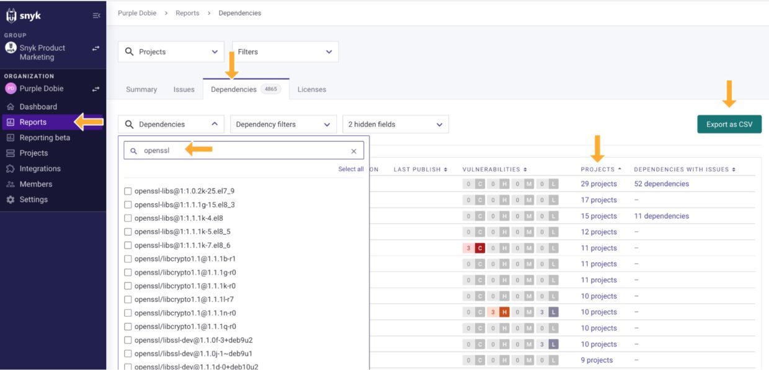Screen dimensions: 769x370
Task: Click the red critical vulnerabilities badge
Action: 479,249
